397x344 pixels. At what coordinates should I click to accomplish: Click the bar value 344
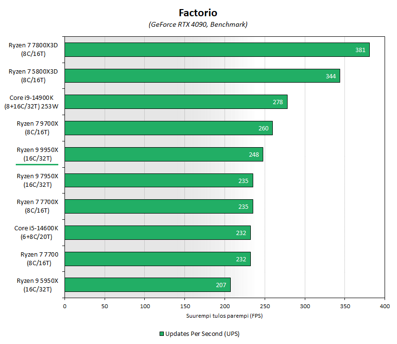point(331,76)
